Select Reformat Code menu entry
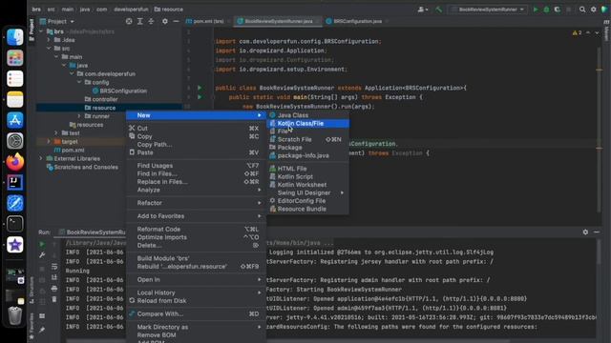This screenshot has height=343, width=611. [196, 230]
